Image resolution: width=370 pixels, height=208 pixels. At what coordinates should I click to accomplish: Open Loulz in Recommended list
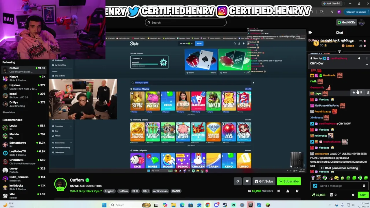[x=24, y=127]
